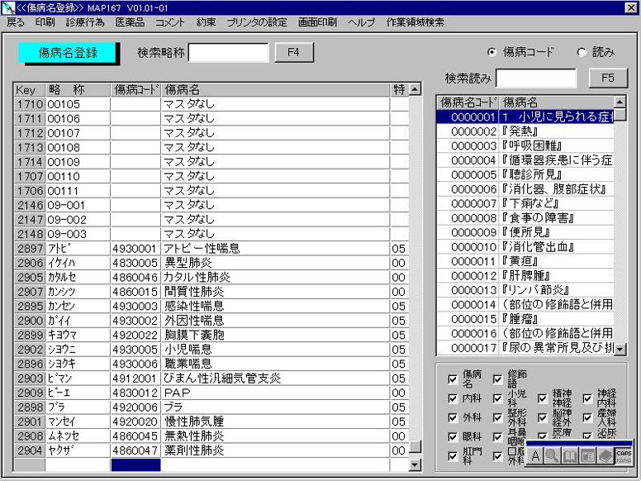Click the application icon in title bar

[9, 7]
